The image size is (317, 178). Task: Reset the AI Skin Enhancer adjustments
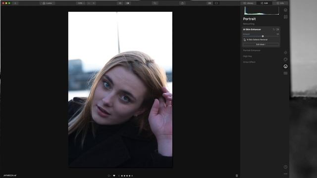[274, 30]
